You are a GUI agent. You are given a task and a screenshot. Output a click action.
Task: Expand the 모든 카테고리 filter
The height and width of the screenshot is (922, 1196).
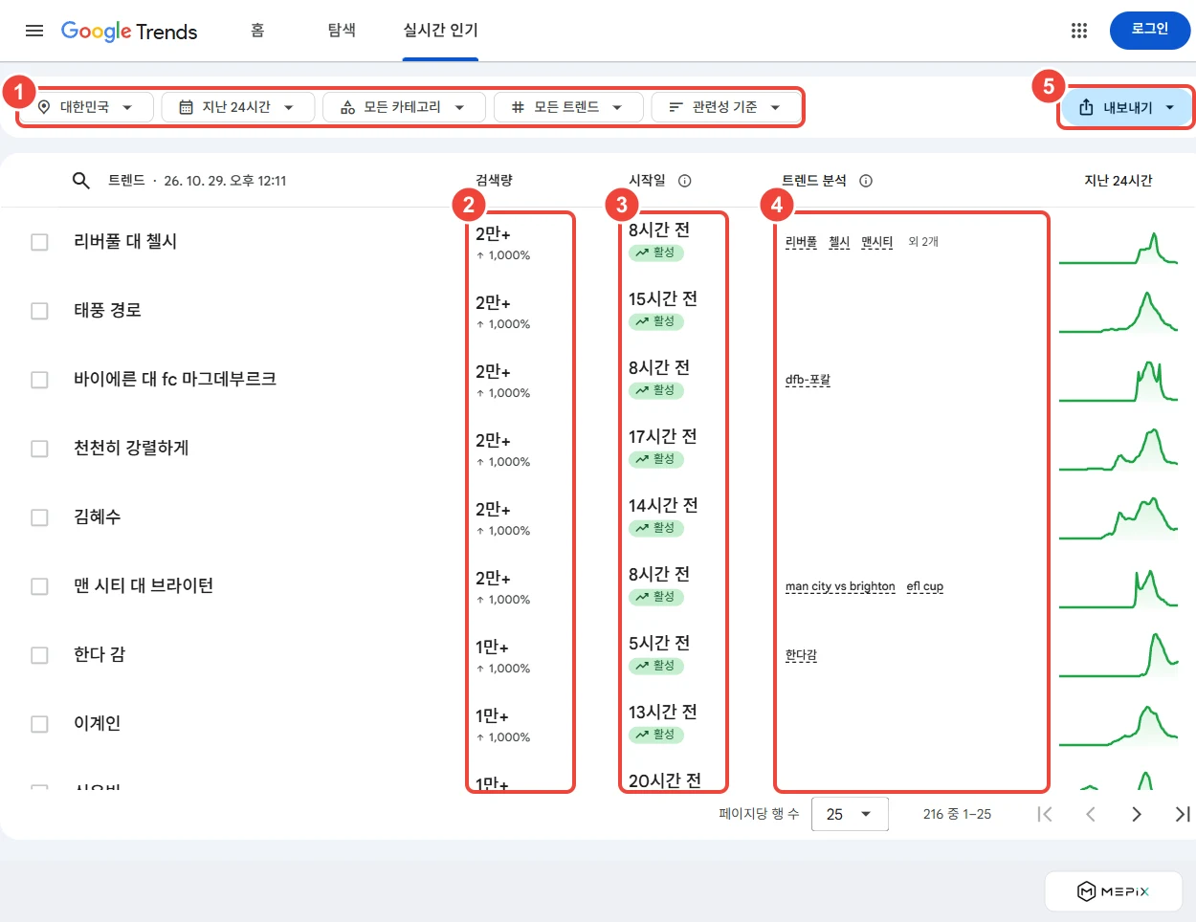coord(404,107)
